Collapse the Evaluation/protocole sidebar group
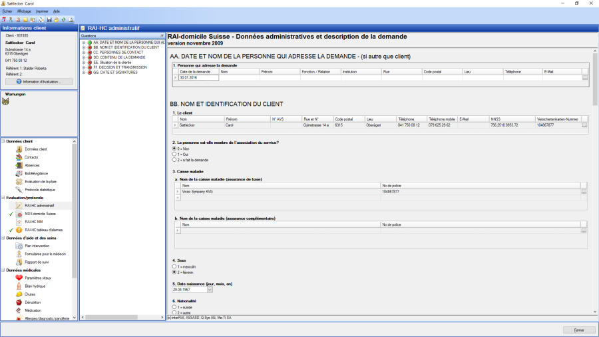 (x=3, y=198)
